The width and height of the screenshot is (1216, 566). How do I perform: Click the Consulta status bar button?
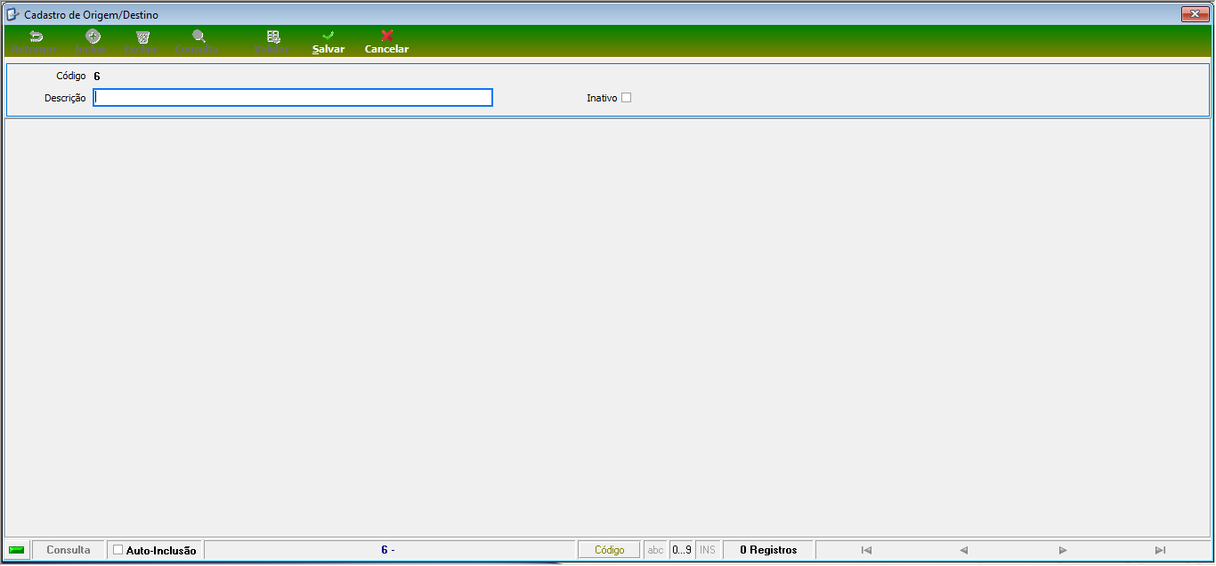tap(69, 550)
